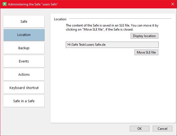Close the Administering the Safe window

[x=172, y=4]
